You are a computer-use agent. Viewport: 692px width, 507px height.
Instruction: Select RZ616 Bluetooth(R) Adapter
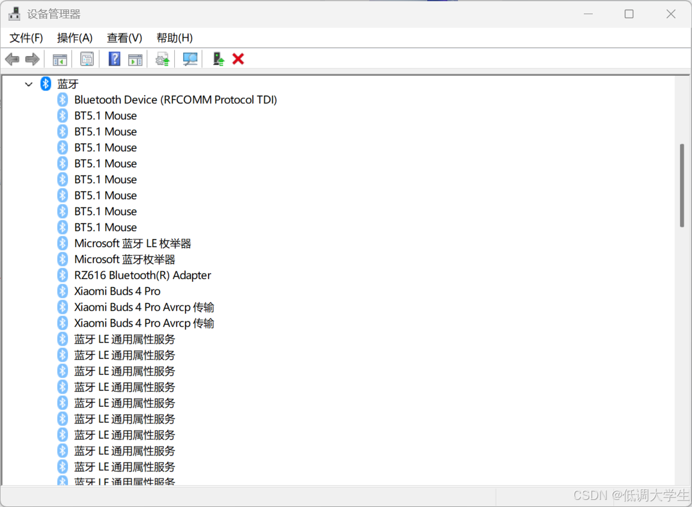coord(142,275)
